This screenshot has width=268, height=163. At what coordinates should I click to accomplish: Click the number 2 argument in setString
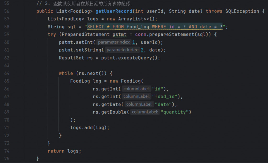coord(142,50)
